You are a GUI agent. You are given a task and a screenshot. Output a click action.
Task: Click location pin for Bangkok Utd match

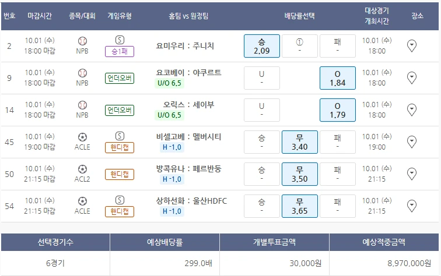coord(412,174)
